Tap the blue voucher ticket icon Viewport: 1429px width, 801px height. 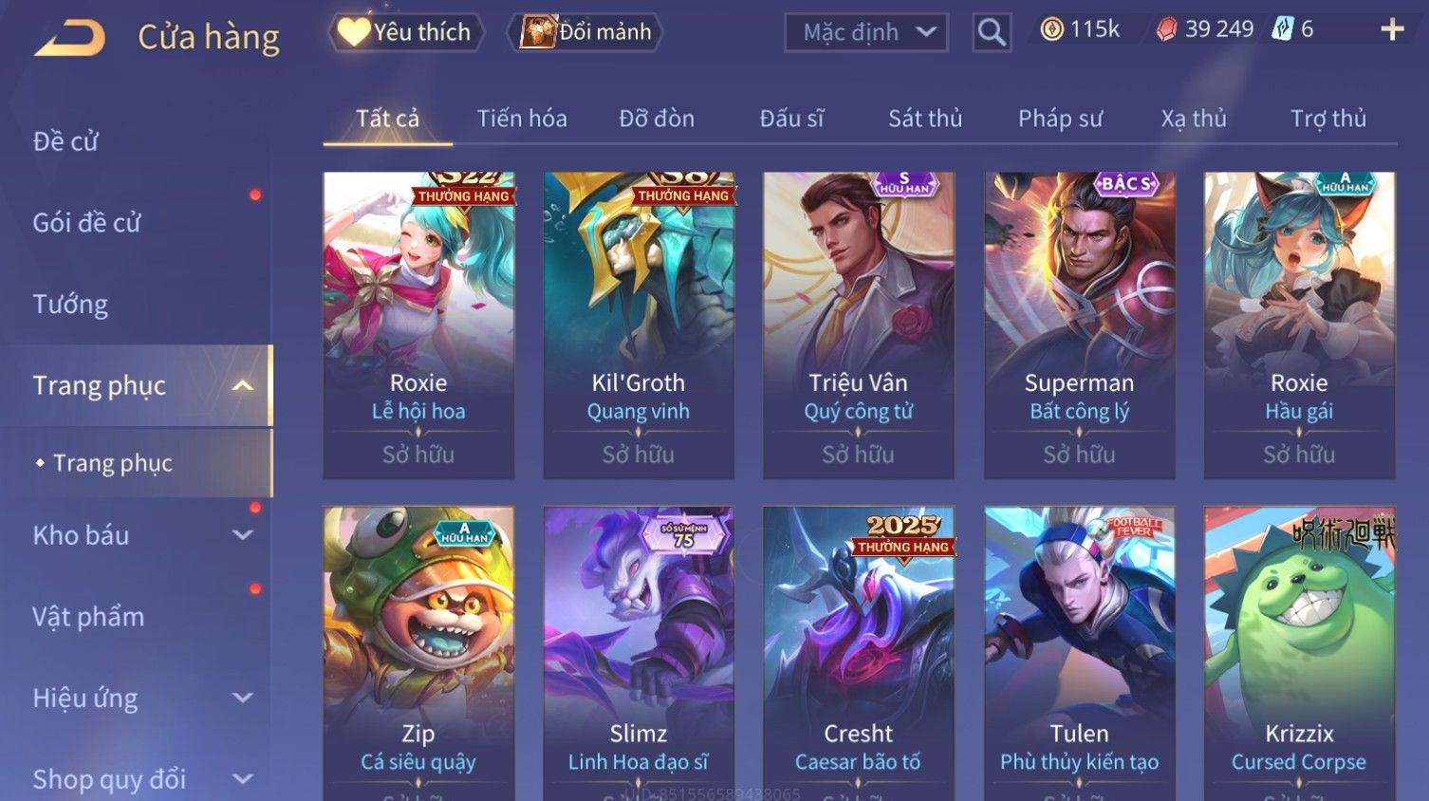tap(1283, 29)
